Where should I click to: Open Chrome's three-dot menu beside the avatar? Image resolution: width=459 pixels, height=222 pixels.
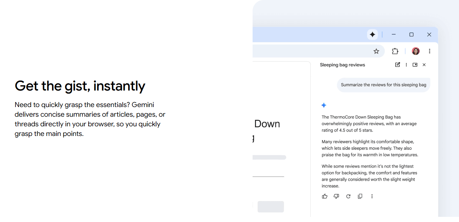pos(429,51)
